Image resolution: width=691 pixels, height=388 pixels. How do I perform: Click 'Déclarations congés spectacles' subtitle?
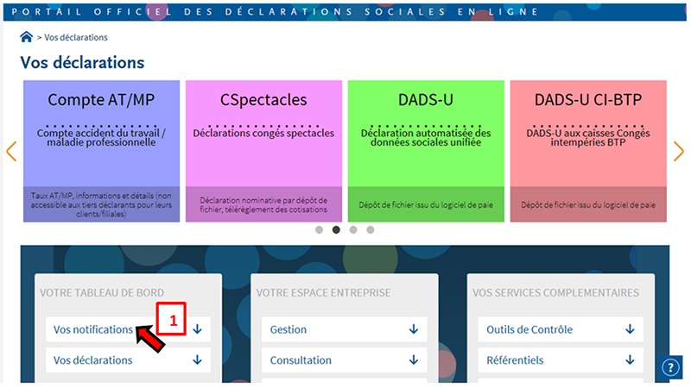coord(263,134)
